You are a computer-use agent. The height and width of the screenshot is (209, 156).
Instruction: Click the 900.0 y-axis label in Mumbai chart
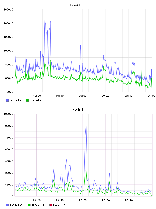(x=9, y=126)
